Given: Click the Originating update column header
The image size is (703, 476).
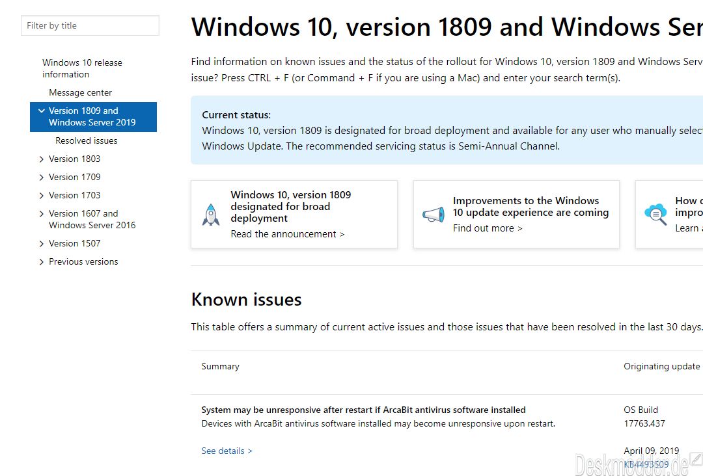Looking at the screenshot, I should click(662, 366).
